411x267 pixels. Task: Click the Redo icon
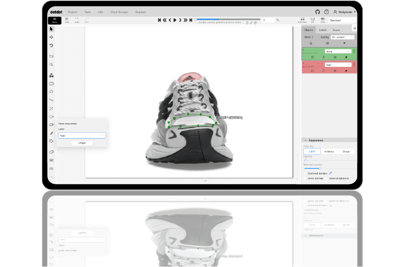[87, 20]
